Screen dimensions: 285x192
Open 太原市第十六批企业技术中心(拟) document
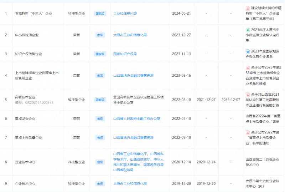tap(262, 183)
